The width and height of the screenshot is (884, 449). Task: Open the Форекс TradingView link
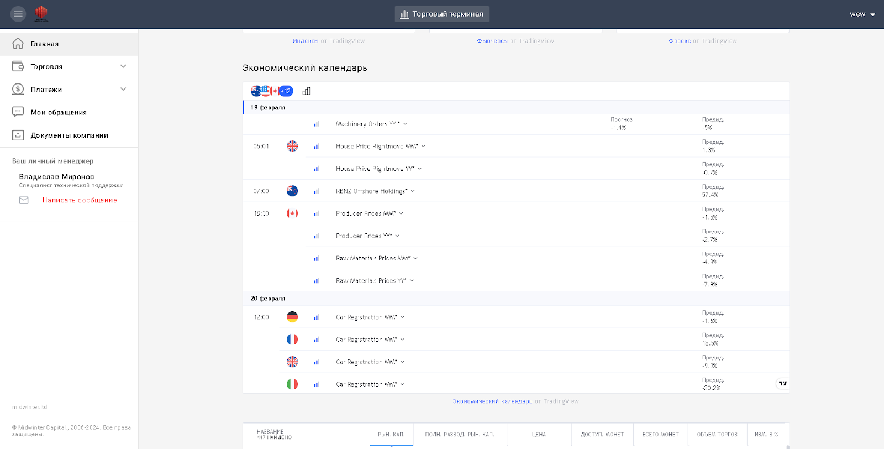[680, 41]
